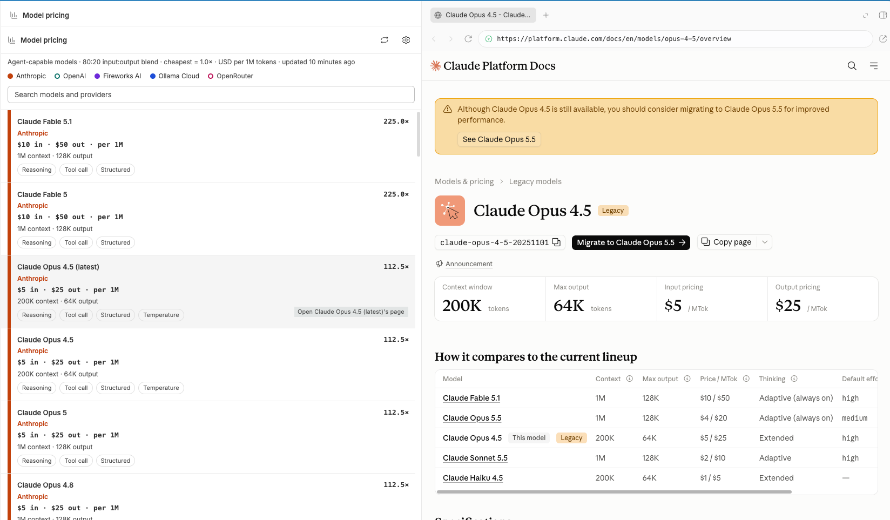Click Structured tag on Claude Opus 5
Viewport: 890px width, 520px height.
tap(116, 461)
